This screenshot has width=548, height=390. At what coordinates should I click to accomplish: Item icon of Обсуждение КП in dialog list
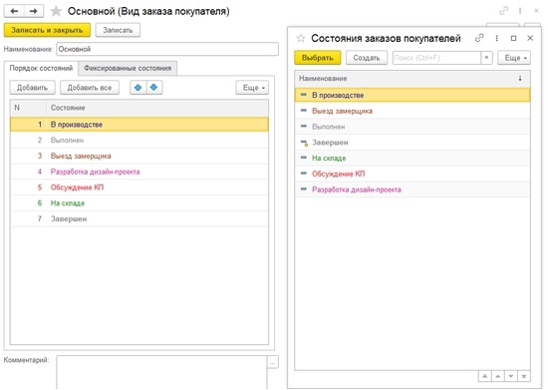[x=304, y=174]
